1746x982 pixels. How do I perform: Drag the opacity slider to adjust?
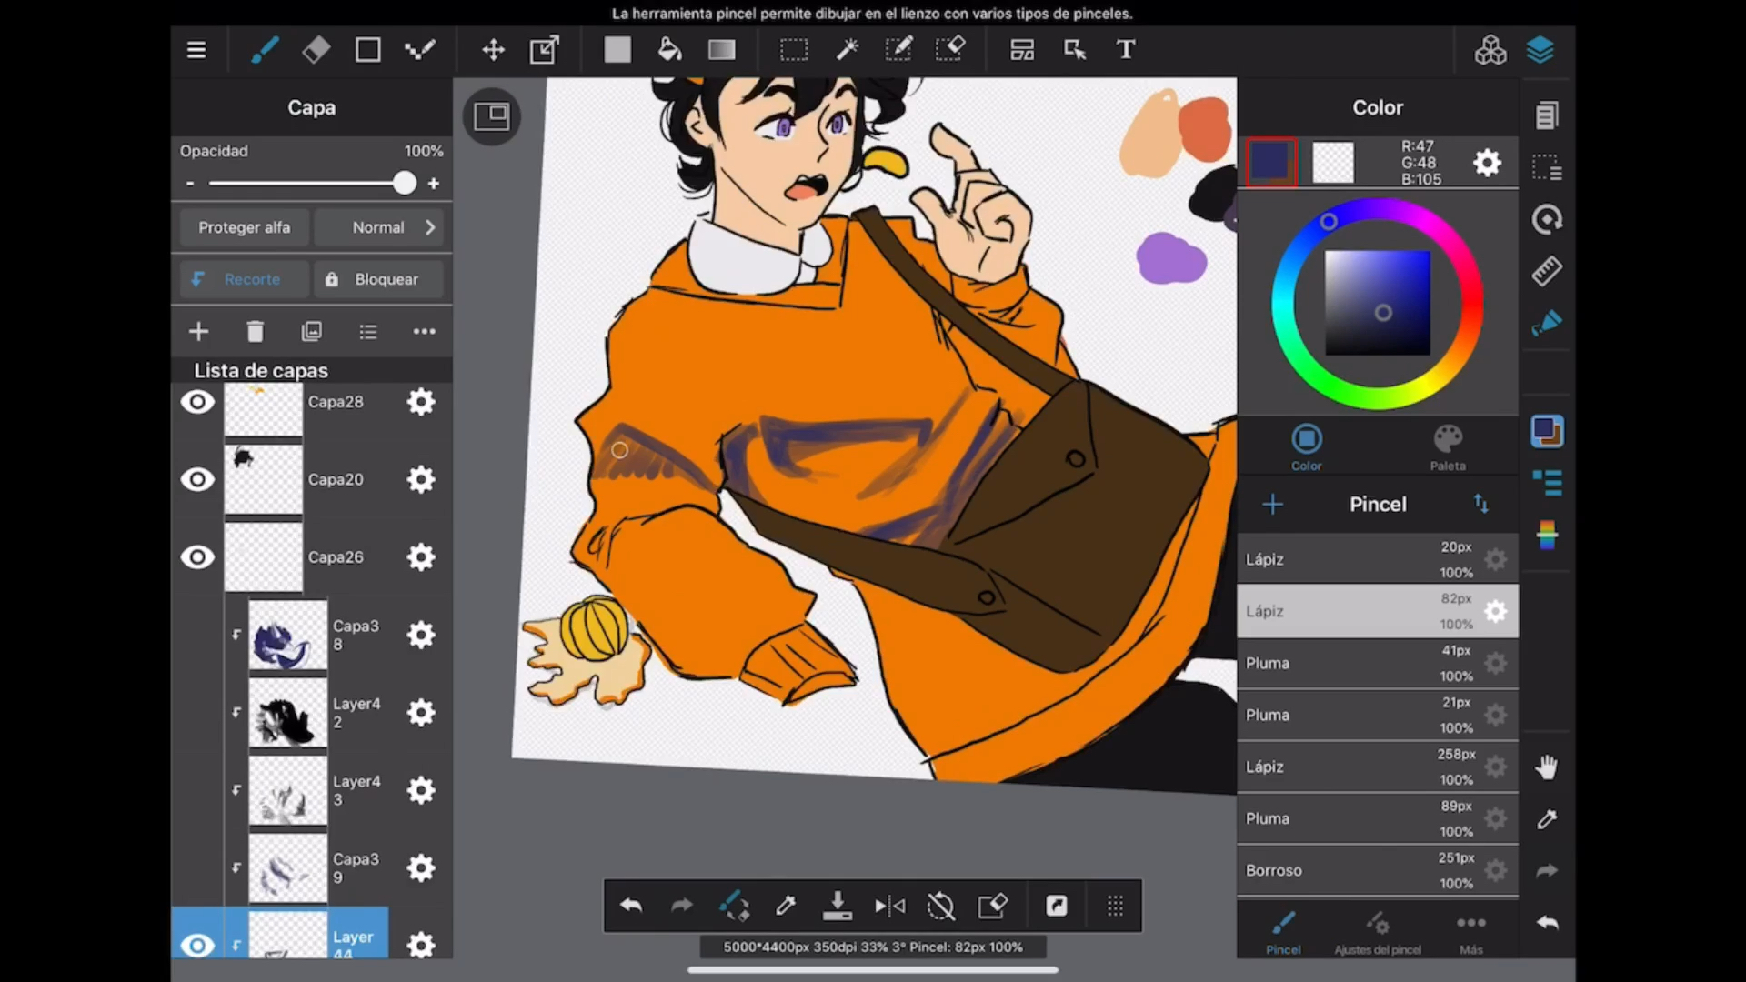pos(402,184)
